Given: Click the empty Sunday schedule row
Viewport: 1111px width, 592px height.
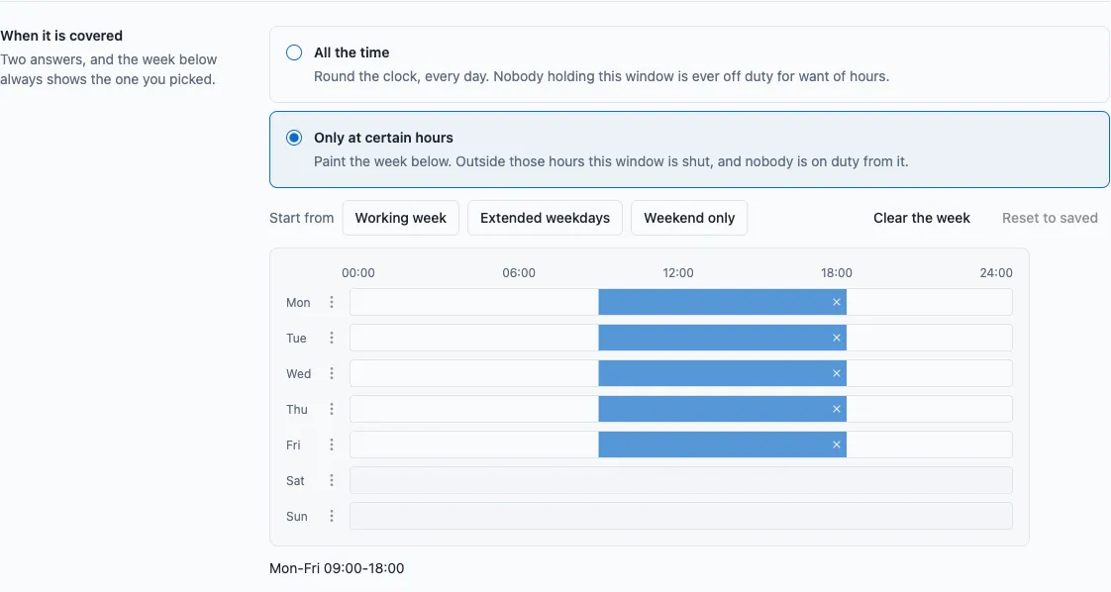Looking at the screenshot, I should pyautogui.click(x=681, y=516).
